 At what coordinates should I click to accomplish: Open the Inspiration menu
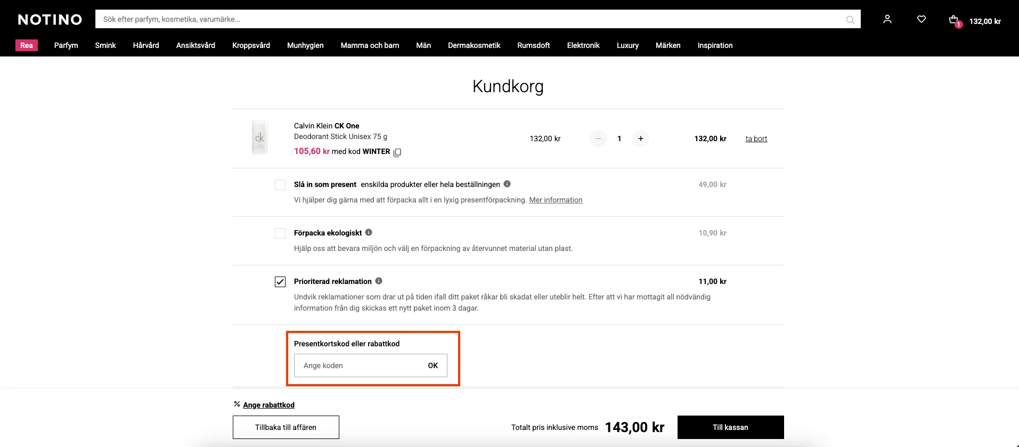click(x=715, y=45)
